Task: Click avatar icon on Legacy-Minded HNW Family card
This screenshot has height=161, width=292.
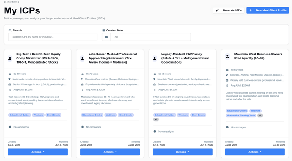Action: click(155, 59)
